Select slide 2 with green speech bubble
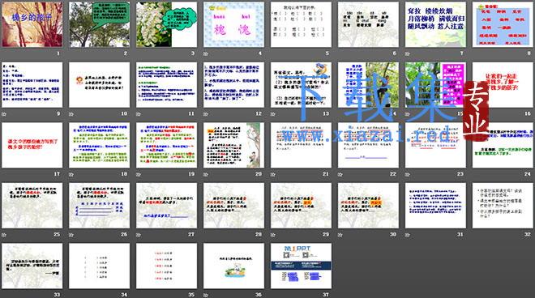 (x=99, y=24)
